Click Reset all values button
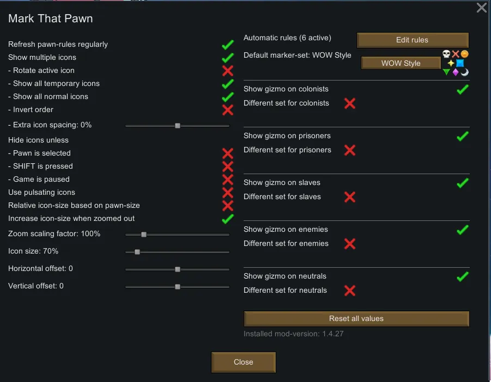Screen dimensions: 491x382 (x=356, y=319)
